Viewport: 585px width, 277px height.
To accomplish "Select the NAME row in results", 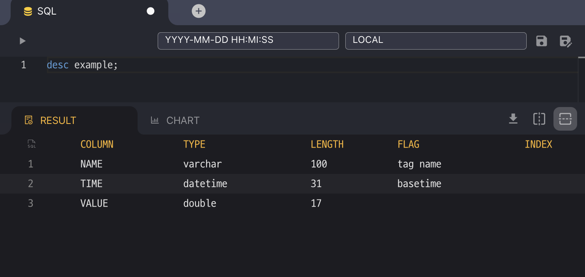I will 91,164.
